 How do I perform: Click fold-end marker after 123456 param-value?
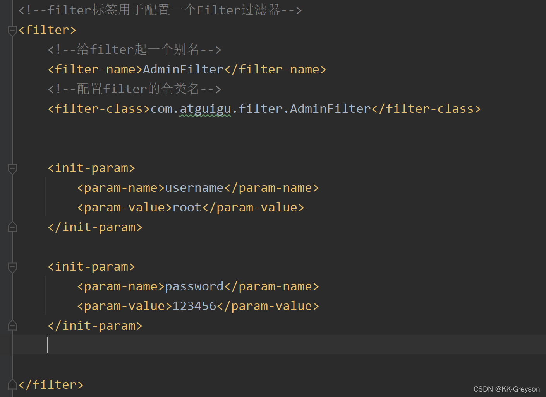click(12, 326)
